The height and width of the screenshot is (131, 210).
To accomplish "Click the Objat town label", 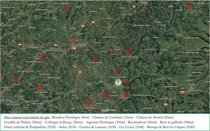I will [x=65, y=27].
